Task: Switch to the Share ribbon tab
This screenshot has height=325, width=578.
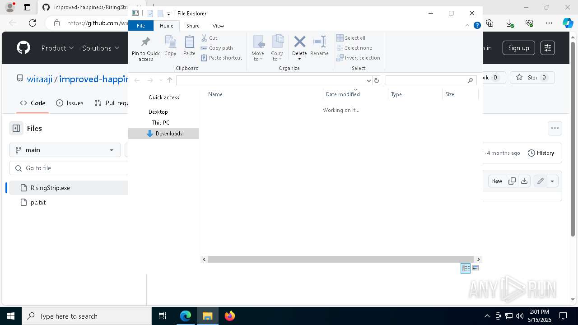Action: click(x=193, y=26)
